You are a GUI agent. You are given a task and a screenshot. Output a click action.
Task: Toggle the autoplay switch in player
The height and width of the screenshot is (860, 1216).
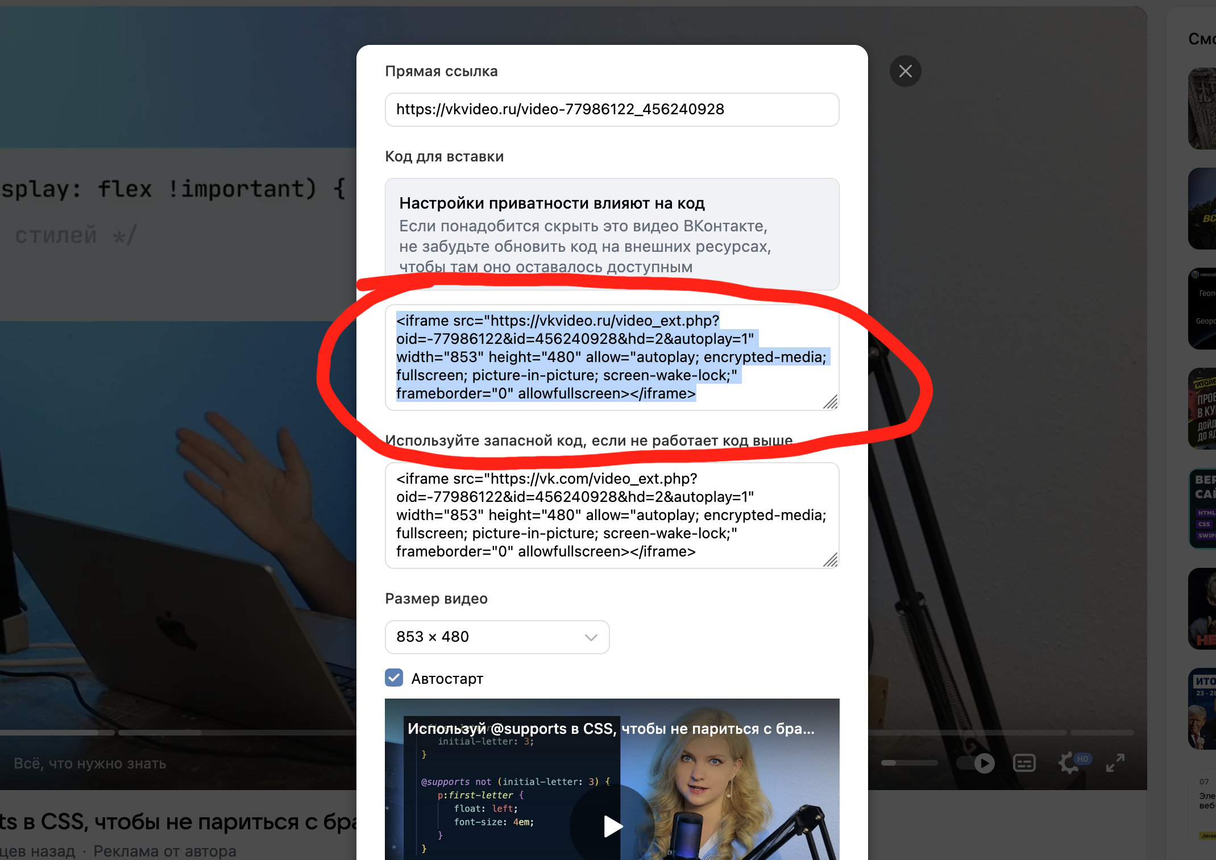pyautogui.click(x=977, y=763)
